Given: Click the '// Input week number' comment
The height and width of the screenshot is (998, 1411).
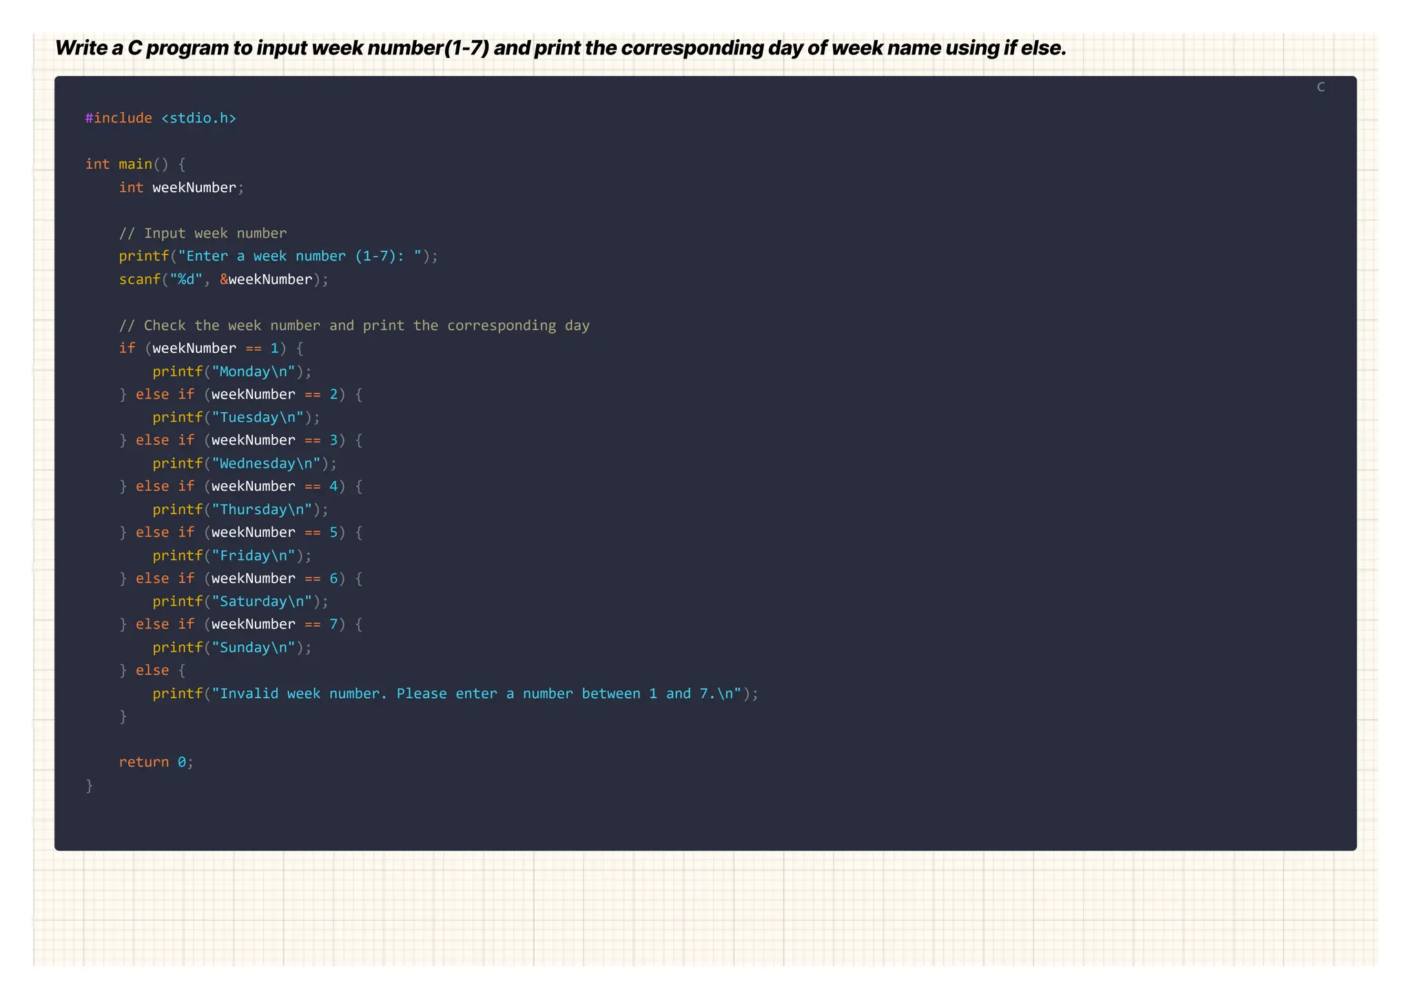Looking at the screenshot, I should pyautogui.click(x=203, y=233).
